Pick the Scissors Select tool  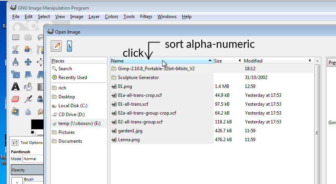point(15,49)
